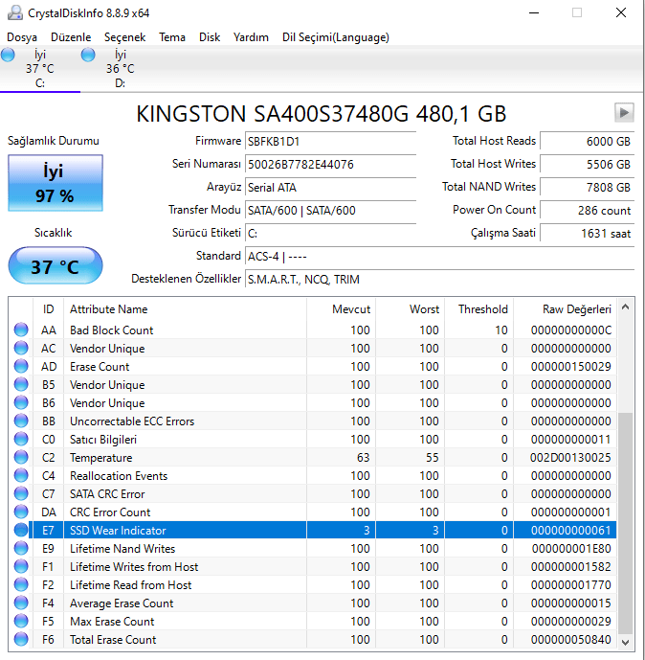Click the status orb for Lifetime Nand Writes

[x=21, y=548]
